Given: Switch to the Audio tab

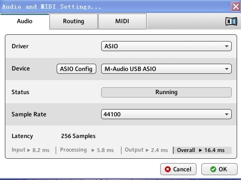Looking at the screenshot, I should coord(25,21).
